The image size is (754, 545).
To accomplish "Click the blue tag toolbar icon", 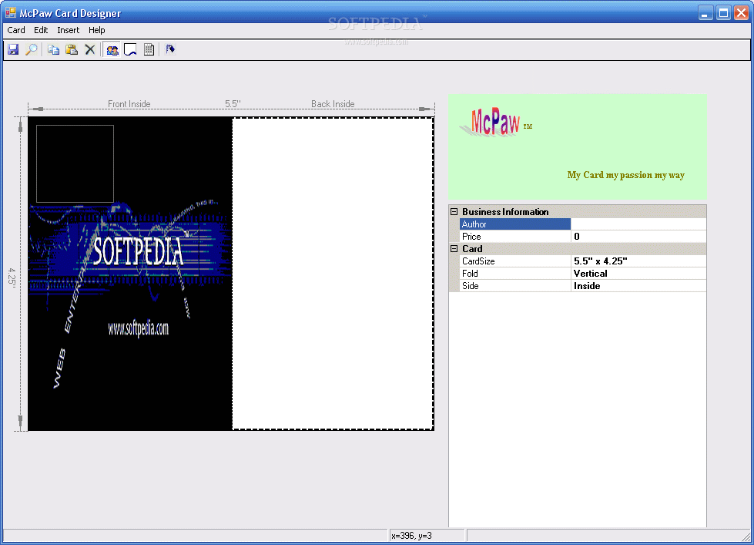I will (170, 49).
